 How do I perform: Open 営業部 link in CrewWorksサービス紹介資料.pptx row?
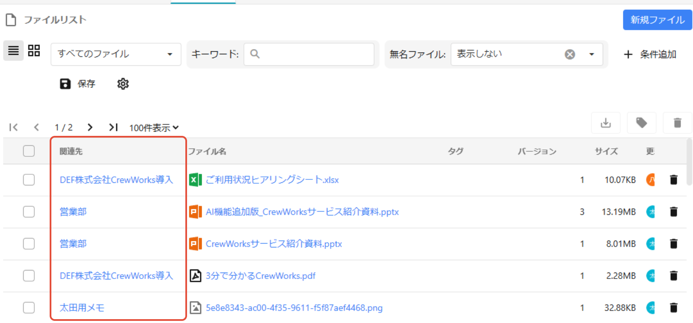coord(73,244)
